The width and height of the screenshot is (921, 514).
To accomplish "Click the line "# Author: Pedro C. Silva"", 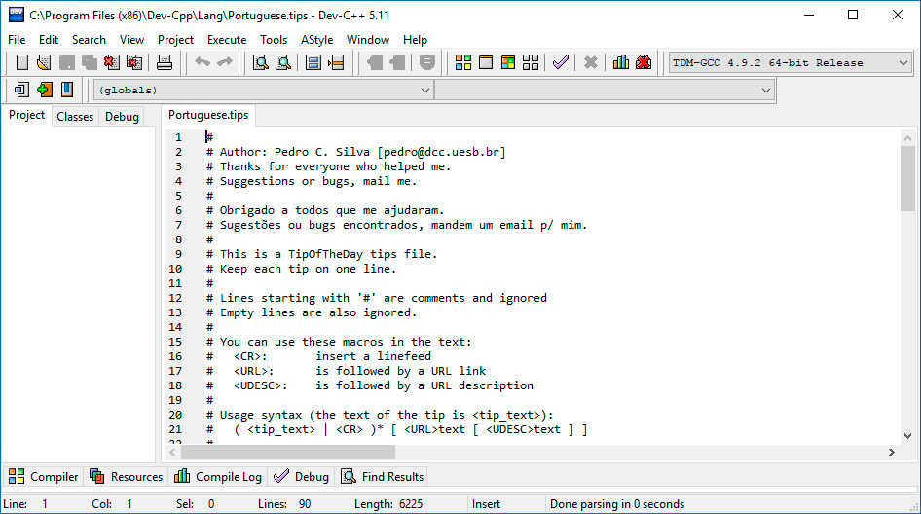I will [x=355, y=152].
